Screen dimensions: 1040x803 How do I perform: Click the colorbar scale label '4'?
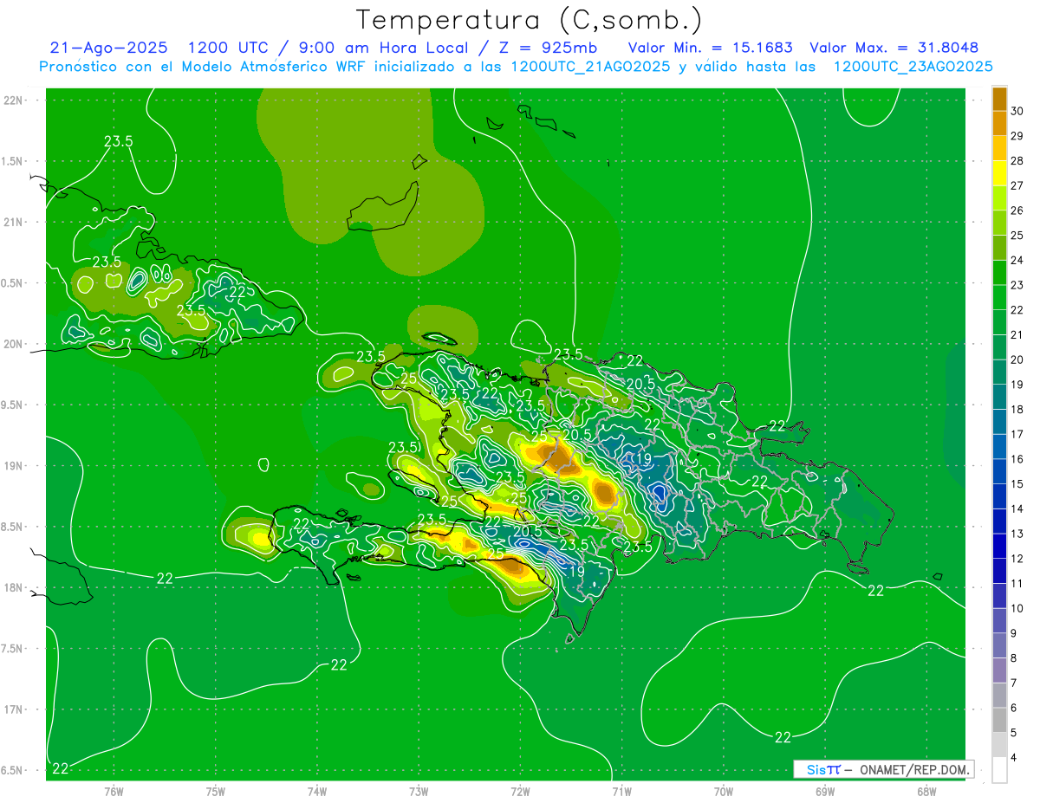1014,757
